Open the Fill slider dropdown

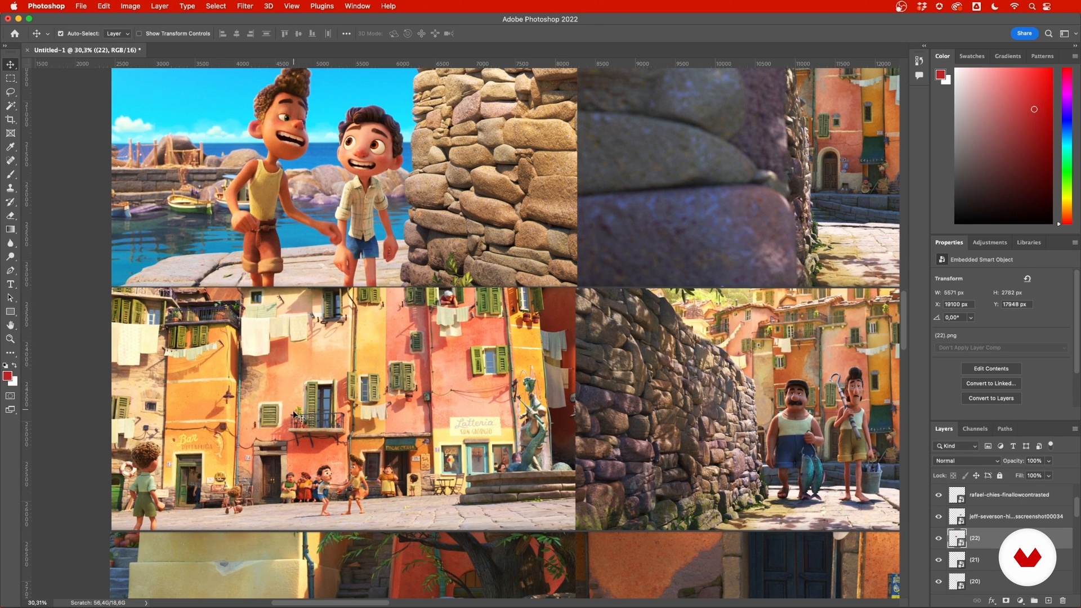[1049, 476]
